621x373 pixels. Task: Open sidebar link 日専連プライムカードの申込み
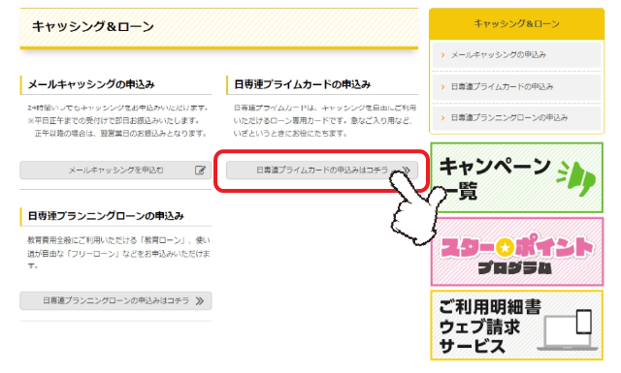pos(517,86)
